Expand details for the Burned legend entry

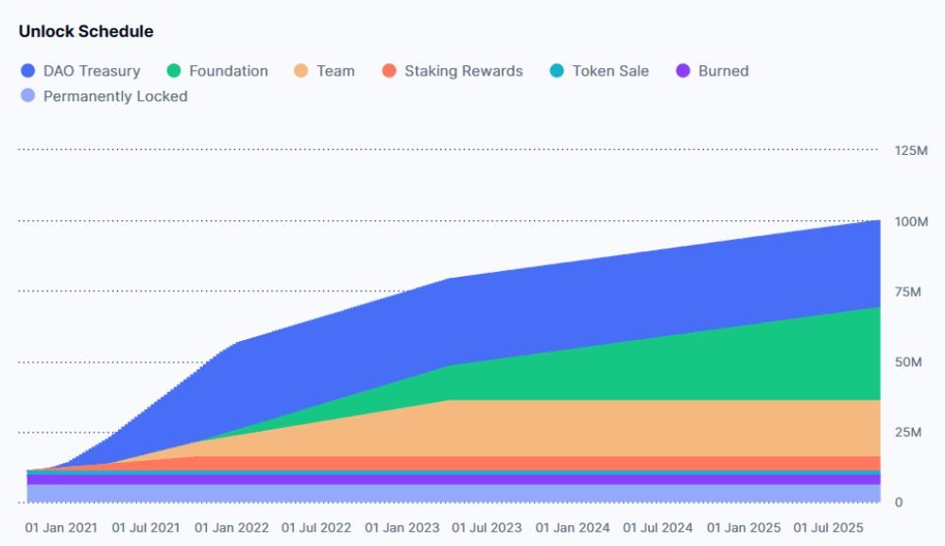(714, 71)
